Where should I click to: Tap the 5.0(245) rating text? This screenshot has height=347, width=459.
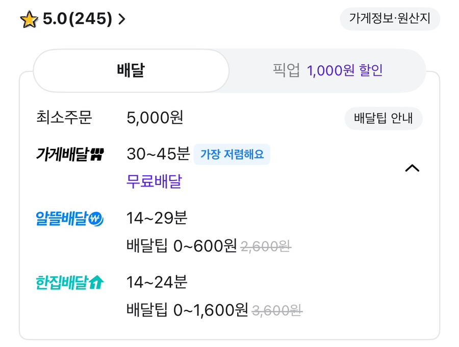click(78, 19)
